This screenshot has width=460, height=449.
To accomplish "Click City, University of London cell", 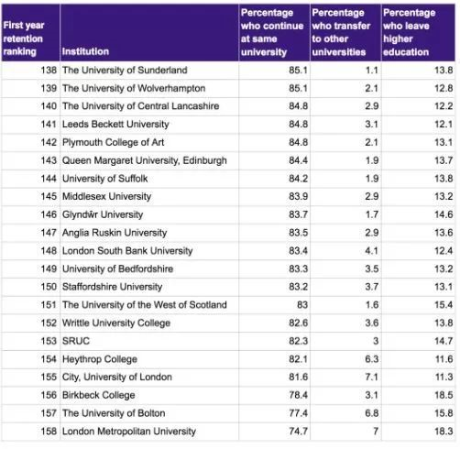I will [x=149, y=378].
